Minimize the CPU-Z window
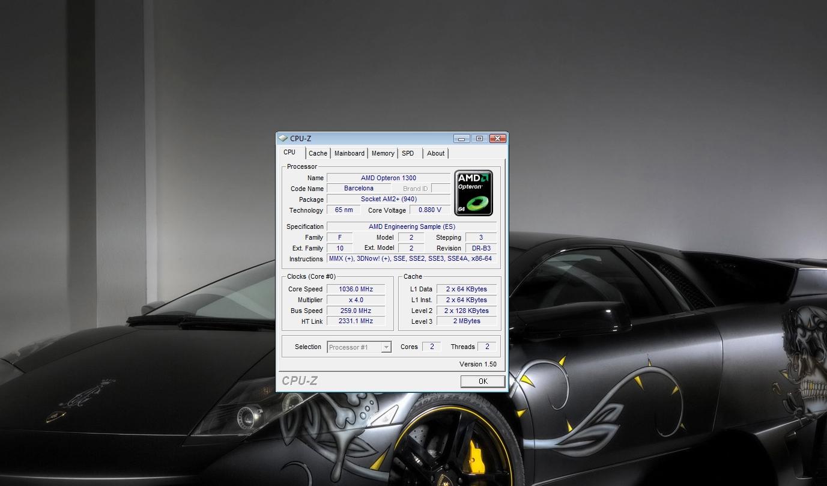The width and height of the screenshot is (827, 486). point(461,139)
